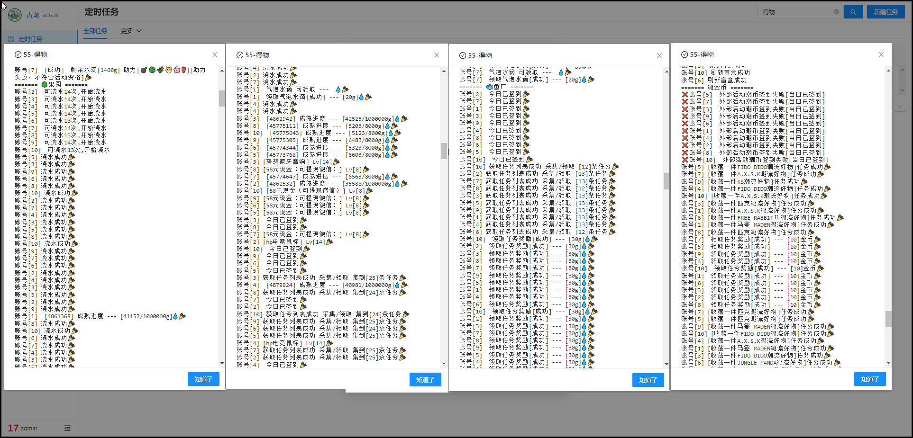Click the line 账号[2] [hp电竞鼠标] Lv[14]

(x=285, y=242)
